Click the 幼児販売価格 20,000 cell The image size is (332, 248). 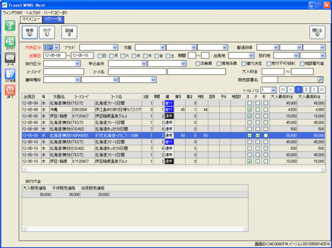95,194
